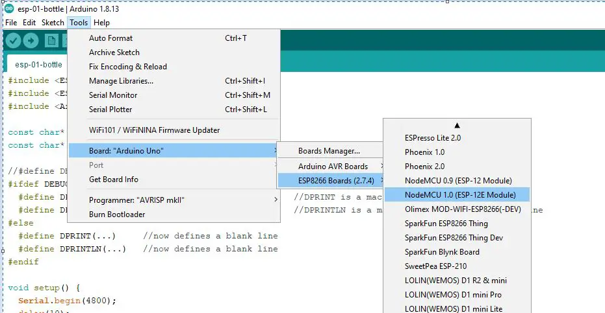Select Fix Encoding & Reload
Viewport: 605px width, 313px height.
click(174, 67)
